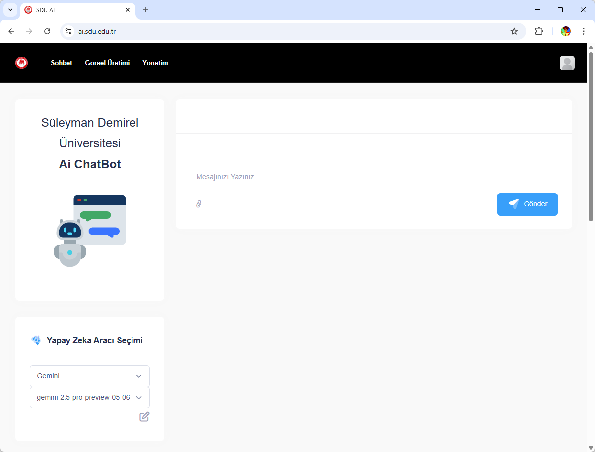595x452 pixels.
Task: Click the browser extensions puzzle icon
Action: click(539, 31)
